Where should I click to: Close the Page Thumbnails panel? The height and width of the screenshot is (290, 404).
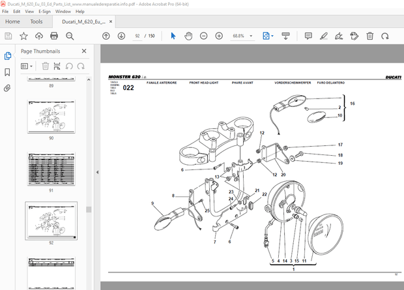(x=84, y=51)
